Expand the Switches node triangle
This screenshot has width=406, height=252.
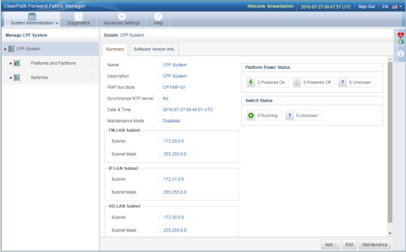pos(11,78)
